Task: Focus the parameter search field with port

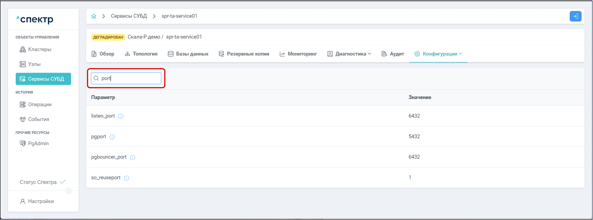Action: pyautogui.click(x=126, y=78)
